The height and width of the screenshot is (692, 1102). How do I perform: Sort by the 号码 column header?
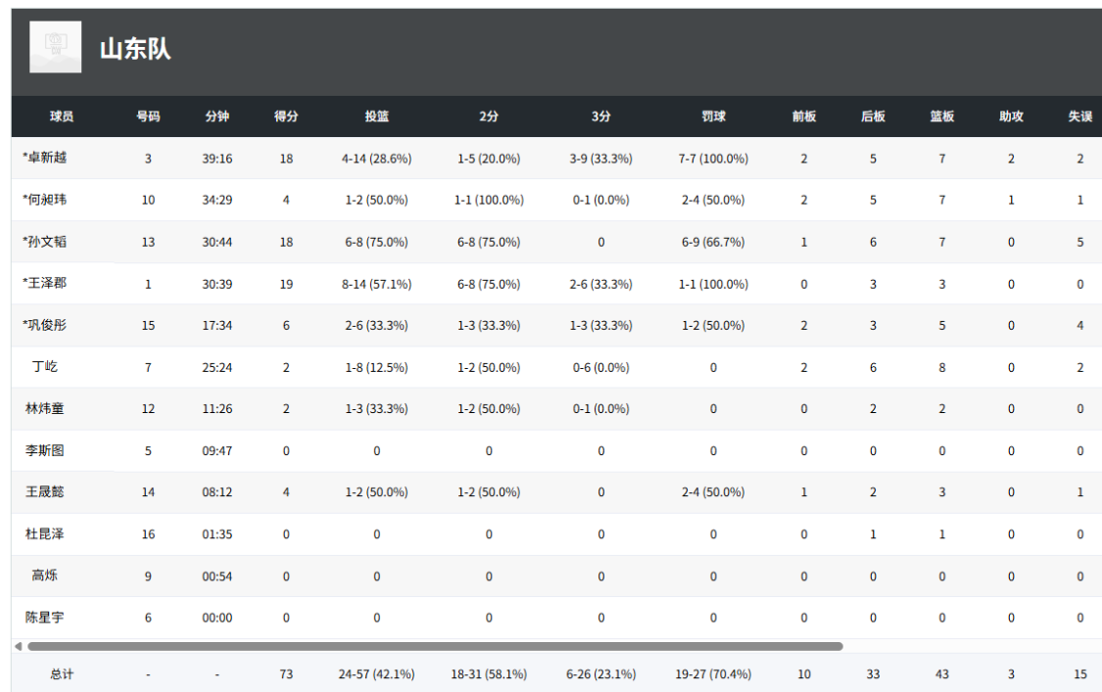pyautogui.click(x=148, y=116)
